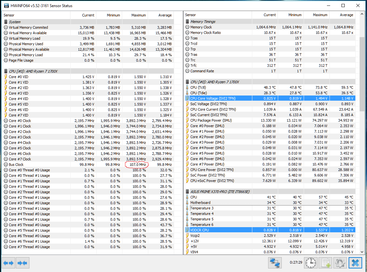Screen dimensions: 367x272
Task: Click the icon beside Page File Usage
Action: [6, 60]
